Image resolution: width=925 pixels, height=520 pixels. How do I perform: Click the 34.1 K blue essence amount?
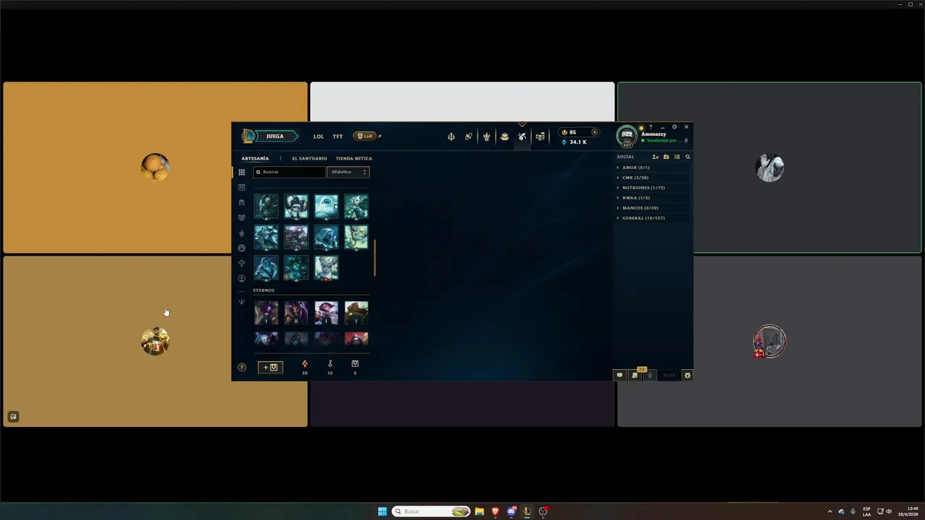578,142
